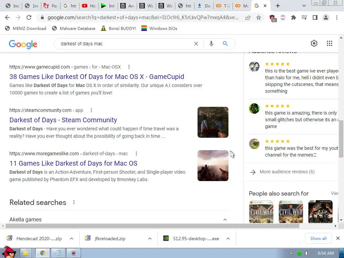Image resolution: width=344 pixels, height=258 pixels.
Task: Open new browser tab
Action: 278,6
